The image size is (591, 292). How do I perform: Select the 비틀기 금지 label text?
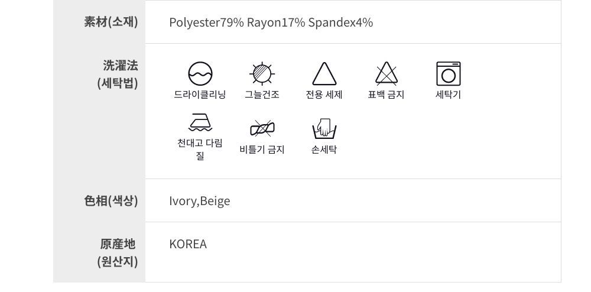262,150
